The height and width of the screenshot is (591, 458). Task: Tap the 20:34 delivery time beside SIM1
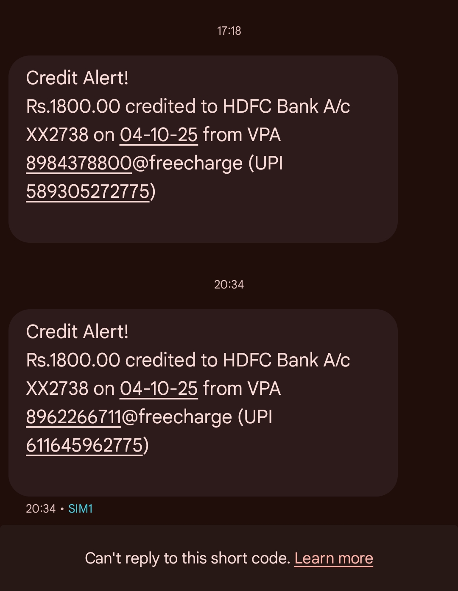pyautogui.click(x=41, y=509)
